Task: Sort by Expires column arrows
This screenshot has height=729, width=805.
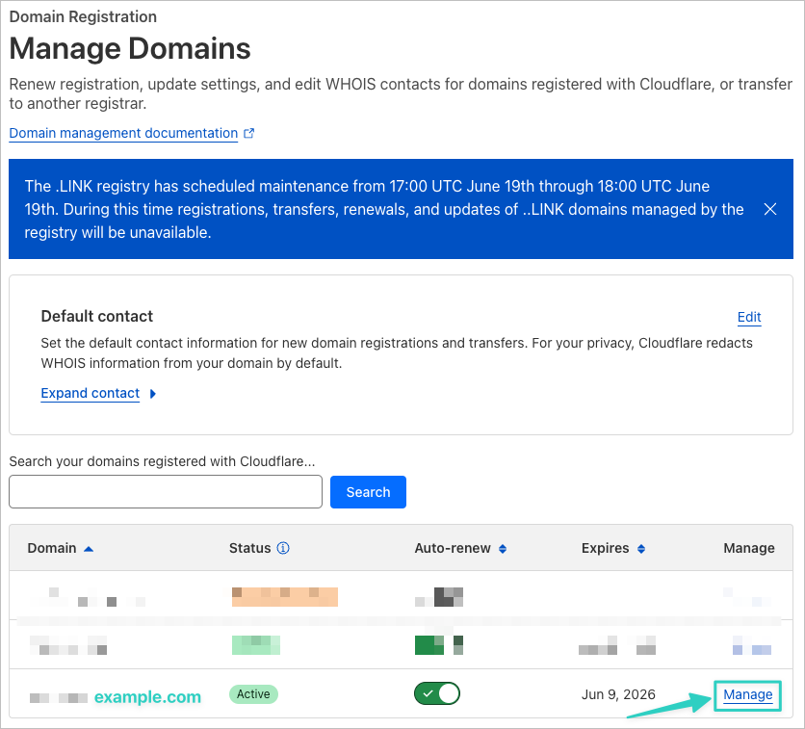Action: point(640,549)
